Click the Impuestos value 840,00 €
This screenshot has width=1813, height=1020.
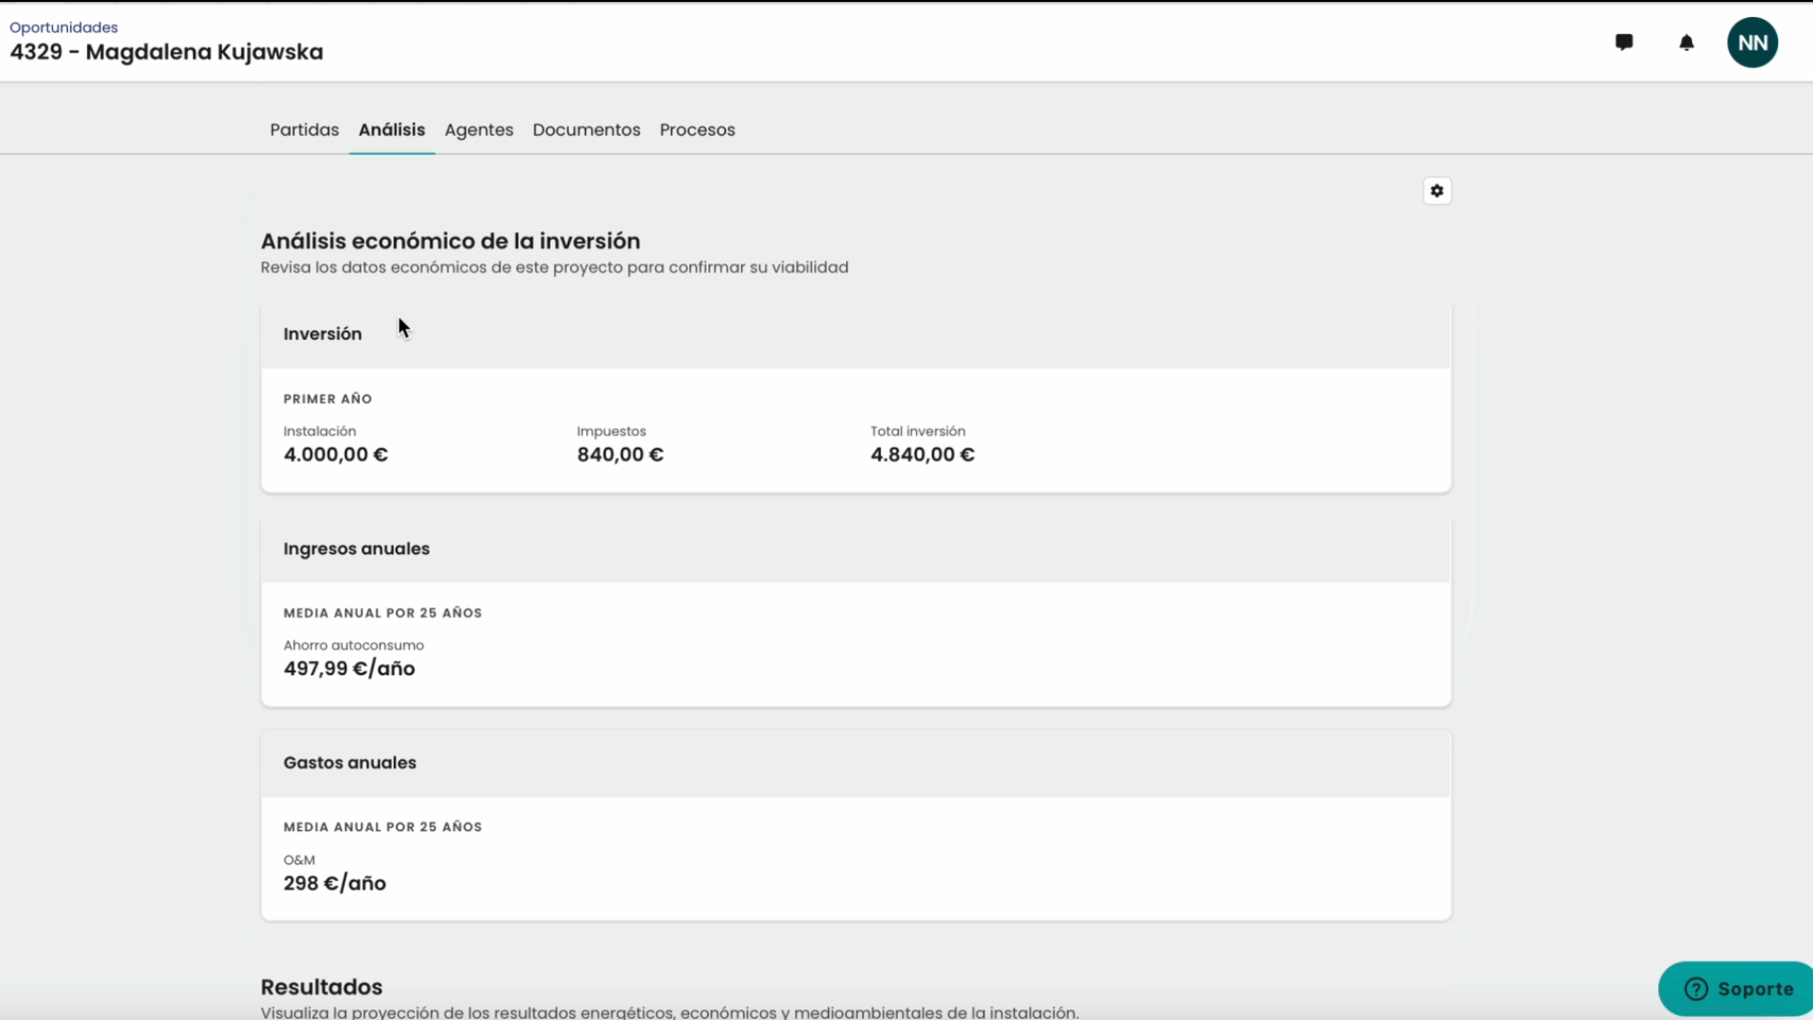point(620,454)
